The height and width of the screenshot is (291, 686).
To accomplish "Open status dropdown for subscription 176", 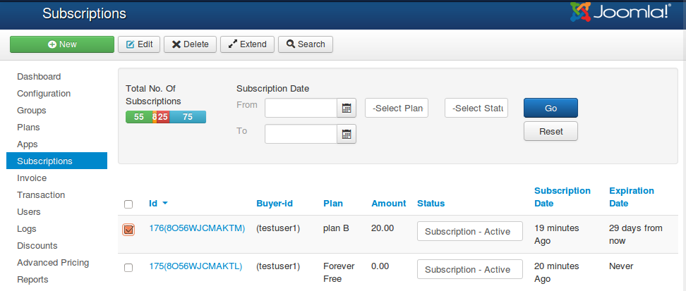I will pyautogui.click(x=470, y=231).
